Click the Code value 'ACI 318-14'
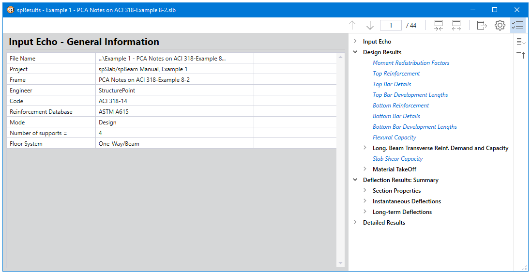531x274 pixels. (x=113, y=101)
